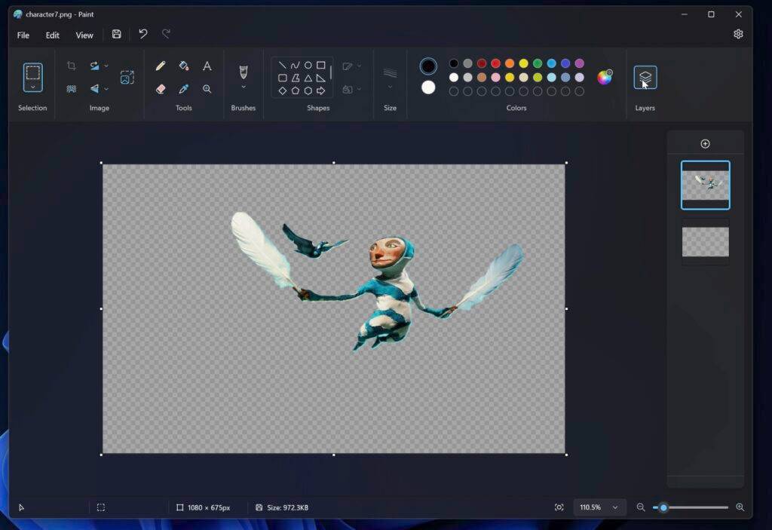The height and width of the screenshot is (530, 772).
Task: Open the zoom level dropdown
Action: 599,507
